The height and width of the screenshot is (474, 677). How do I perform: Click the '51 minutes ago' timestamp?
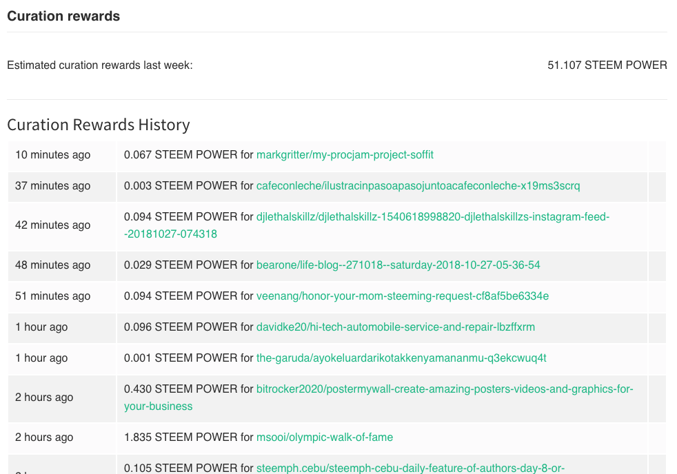52,296
